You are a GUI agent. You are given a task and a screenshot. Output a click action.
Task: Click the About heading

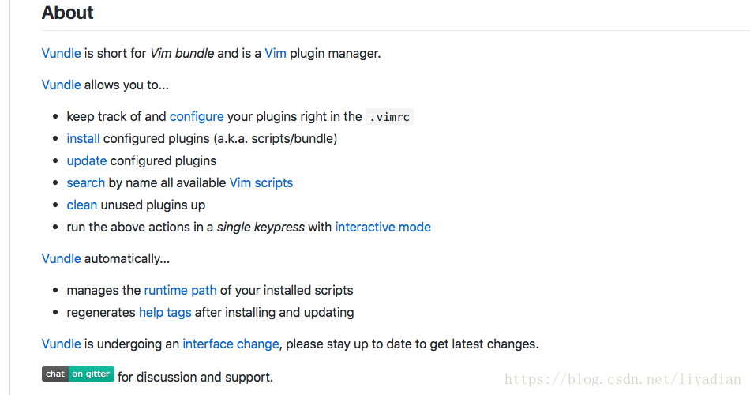(x=67, y=13)
